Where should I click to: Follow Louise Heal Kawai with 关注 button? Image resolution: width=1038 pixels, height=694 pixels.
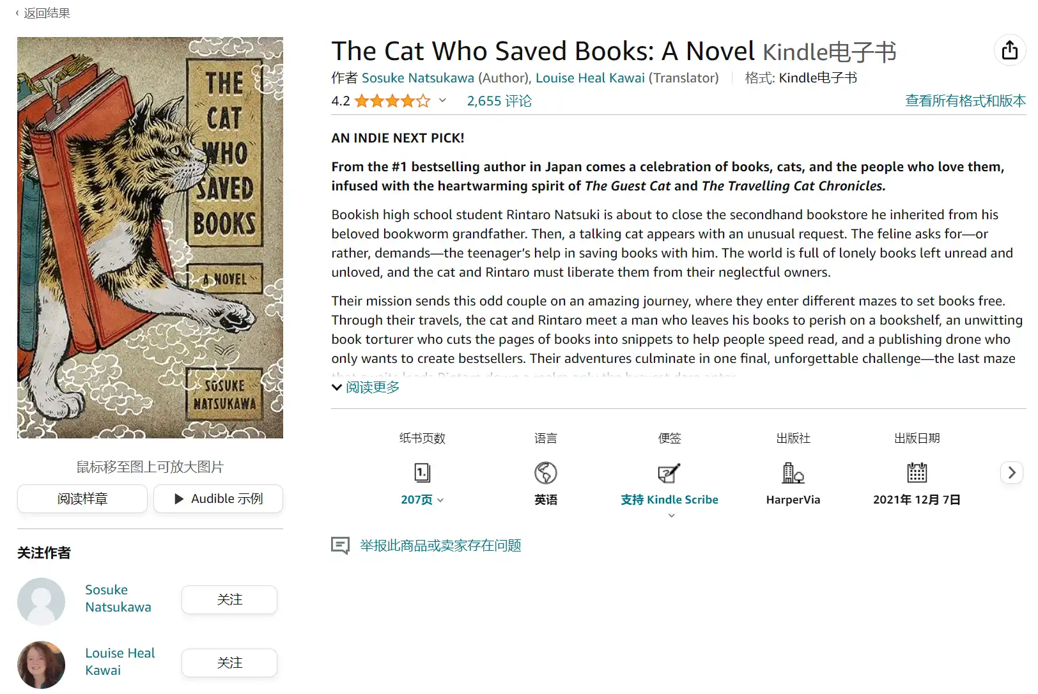point(229,663)
